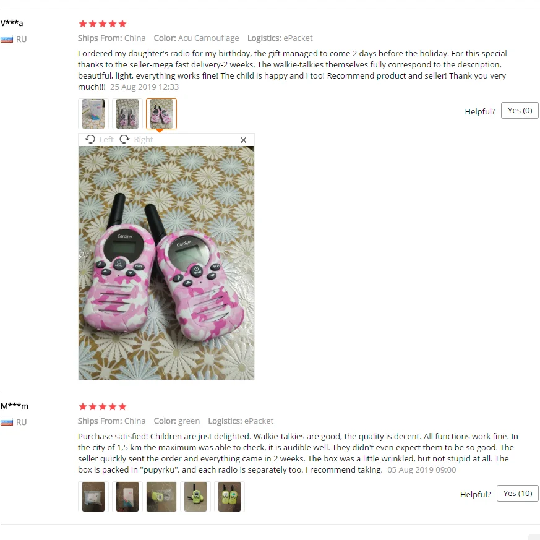Open M***m's fourth thumbnail
This screenshot has width=540, height=540.
(195, 497)
